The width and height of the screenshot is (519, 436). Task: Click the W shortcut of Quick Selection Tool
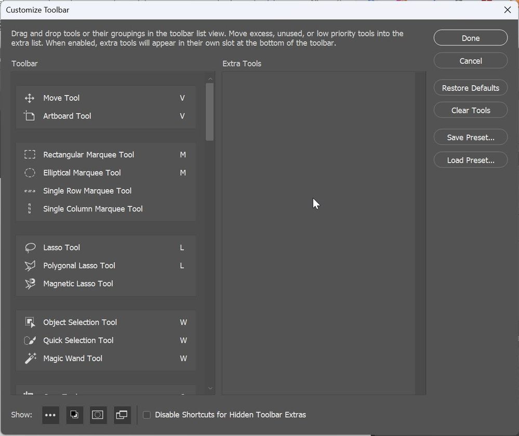[183, 340]
